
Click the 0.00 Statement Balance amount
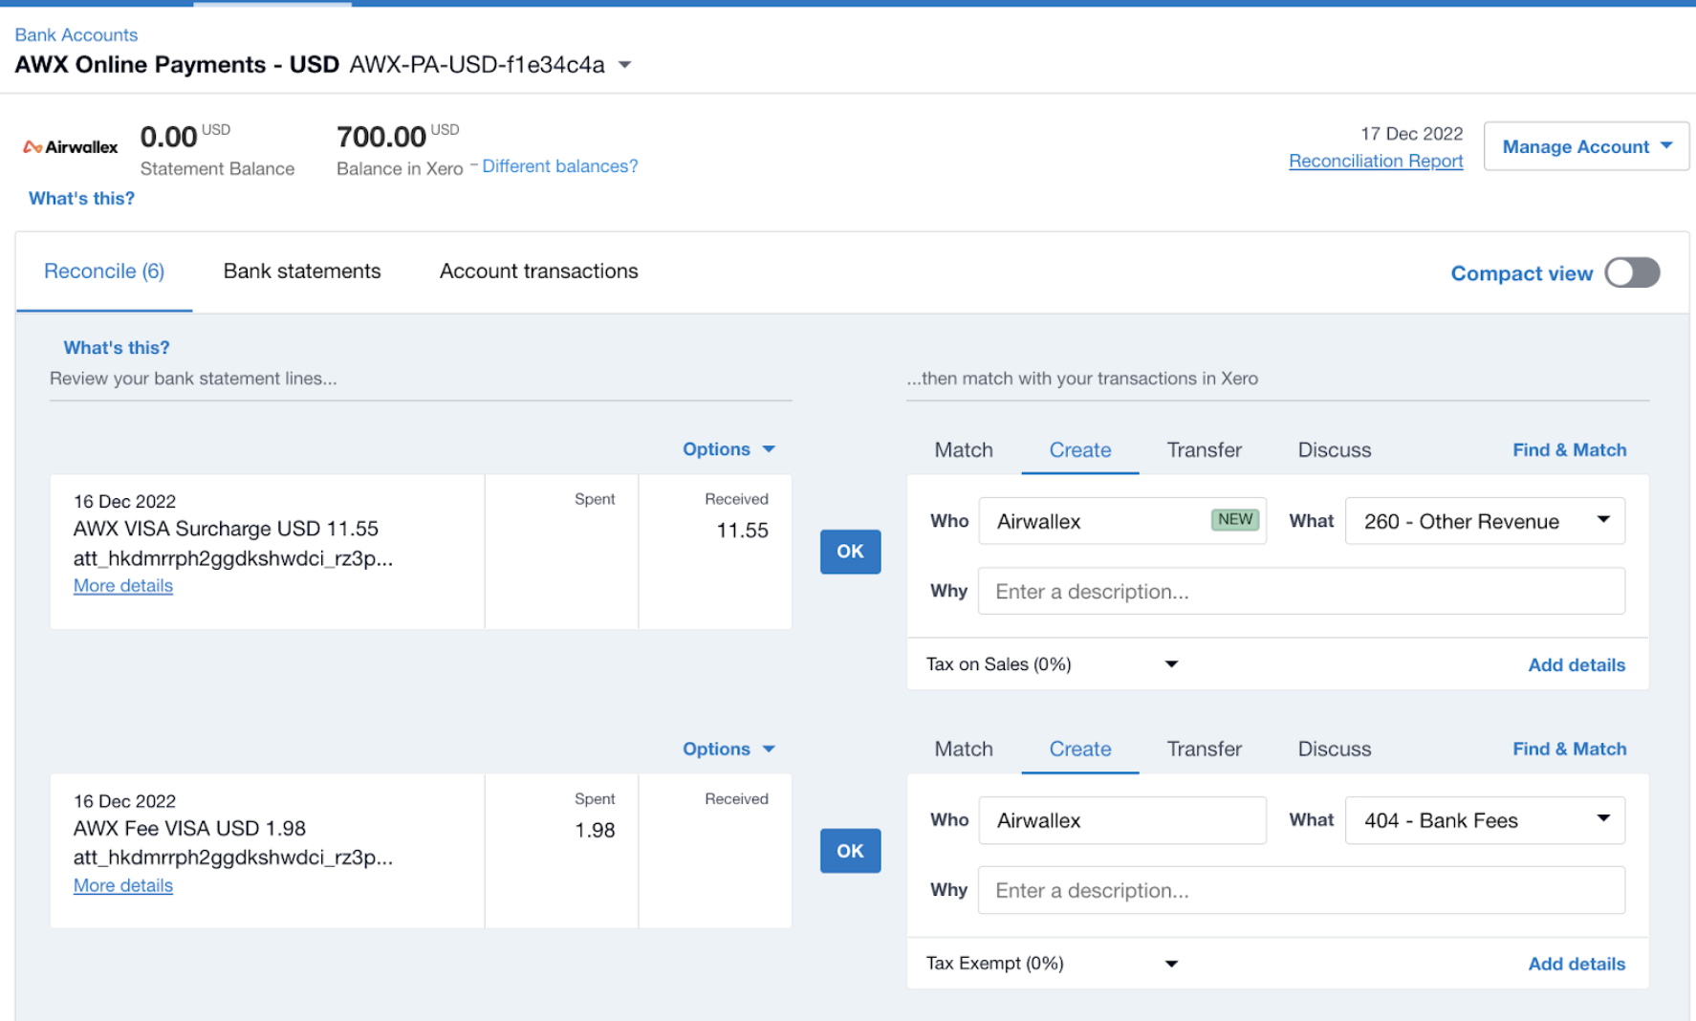click(168, 138)
